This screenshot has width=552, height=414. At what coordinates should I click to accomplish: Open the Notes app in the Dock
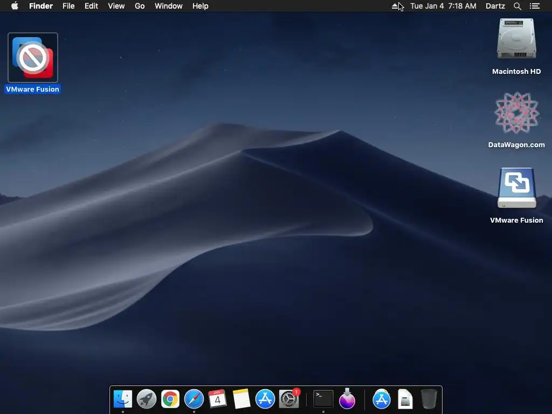(x=241, y=399)
